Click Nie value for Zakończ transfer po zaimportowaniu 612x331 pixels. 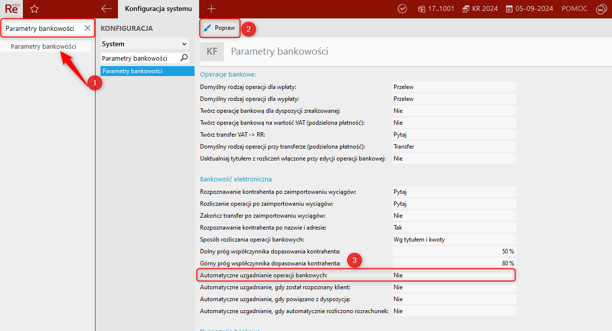(x=454, y=216)
